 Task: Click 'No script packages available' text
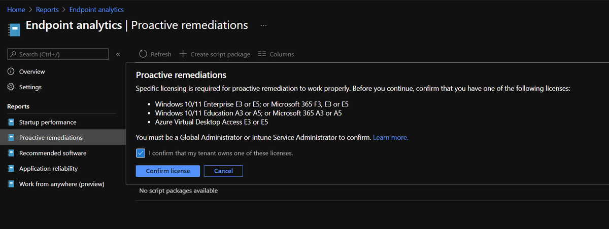(x=178, y=190)
